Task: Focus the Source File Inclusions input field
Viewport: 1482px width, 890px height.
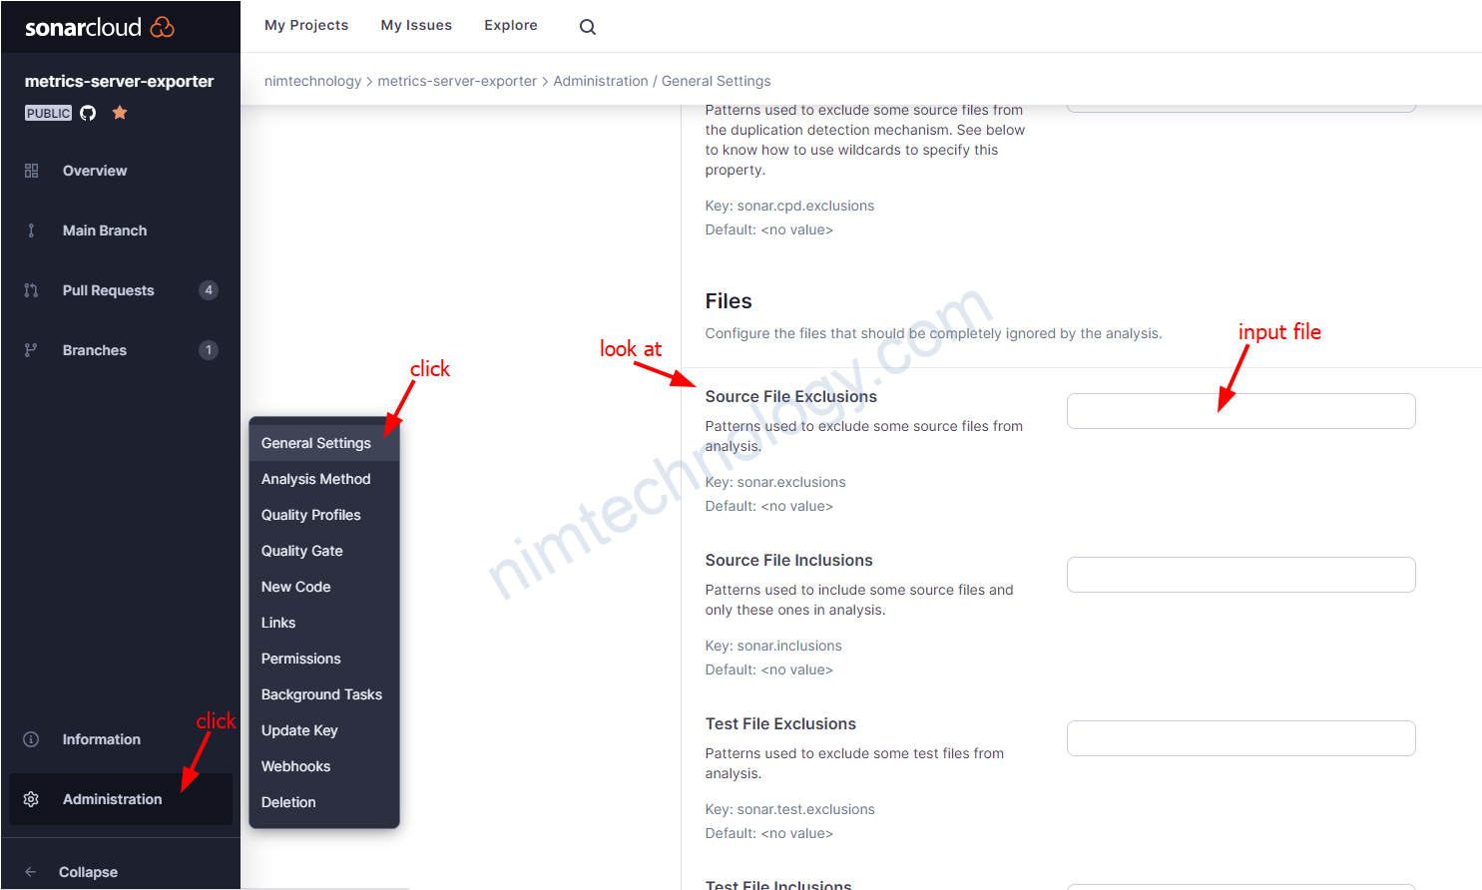Action: coord(1240,575)
